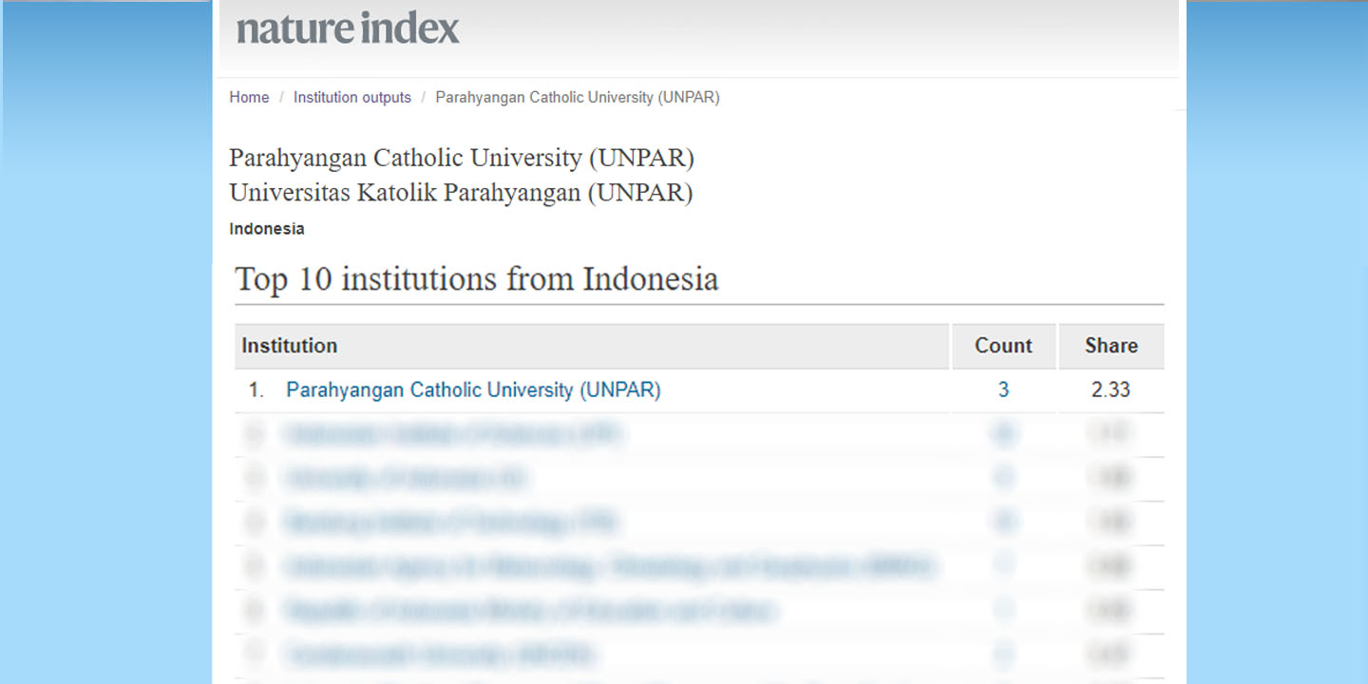Click the last visible blurred institution row
The height and width of the screenshot is (684, 1368).
(440, 655)
